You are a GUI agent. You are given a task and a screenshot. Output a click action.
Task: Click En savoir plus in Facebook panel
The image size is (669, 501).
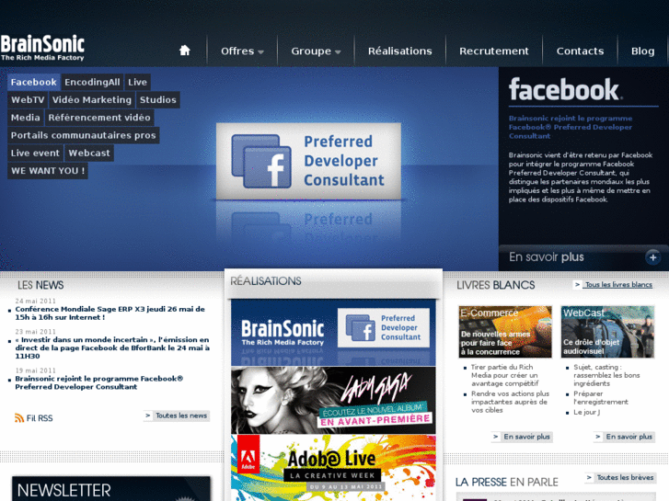click(546, 257)
